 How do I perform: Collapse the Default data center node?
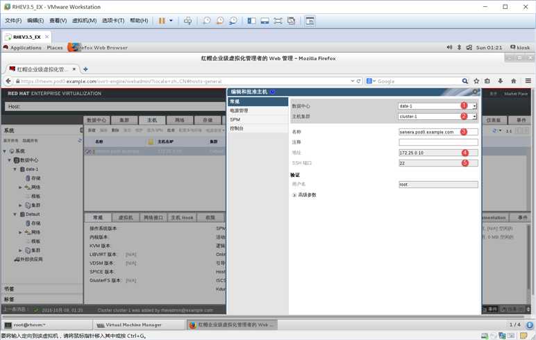click(x=15, y=214)
